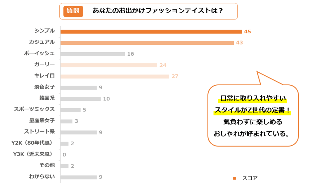Select the 韓国系 bar

coord(80,99)
